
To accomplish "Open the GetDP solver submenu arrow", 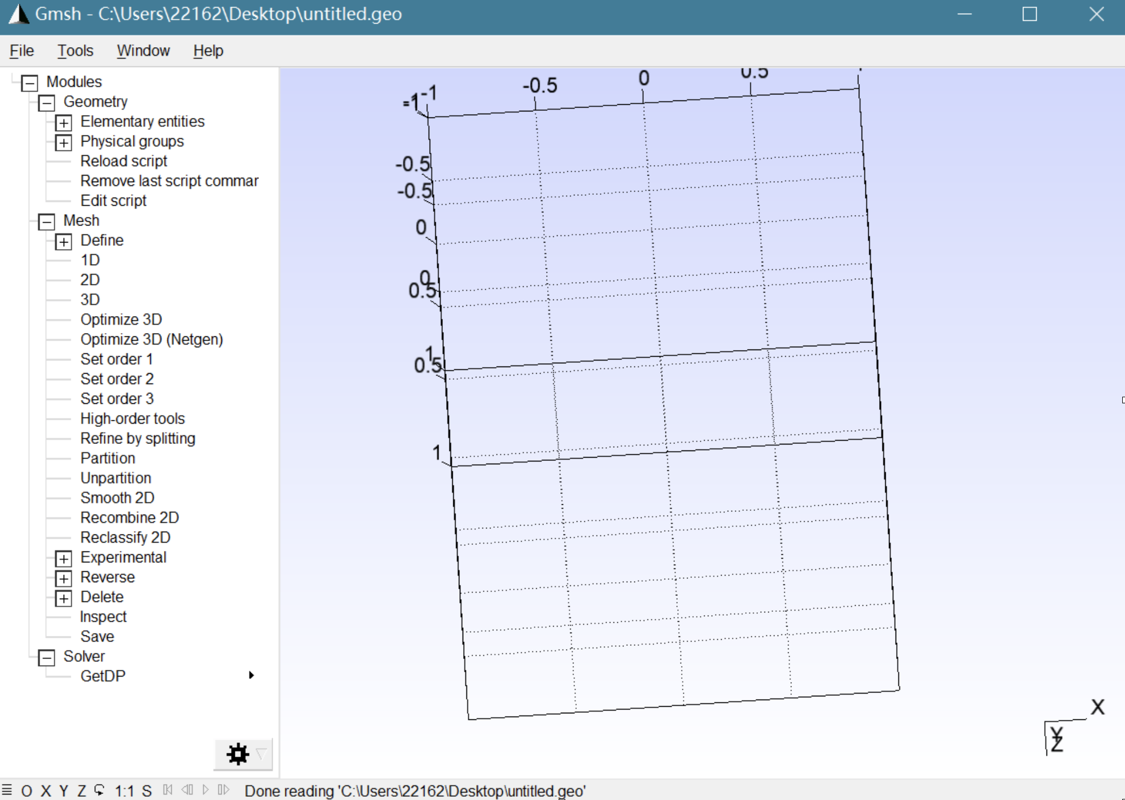I will [251, 675].
